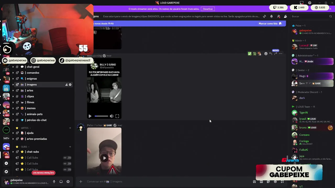Open the inbox icon in title bar
335x188 pixels.
pos(302,3)
